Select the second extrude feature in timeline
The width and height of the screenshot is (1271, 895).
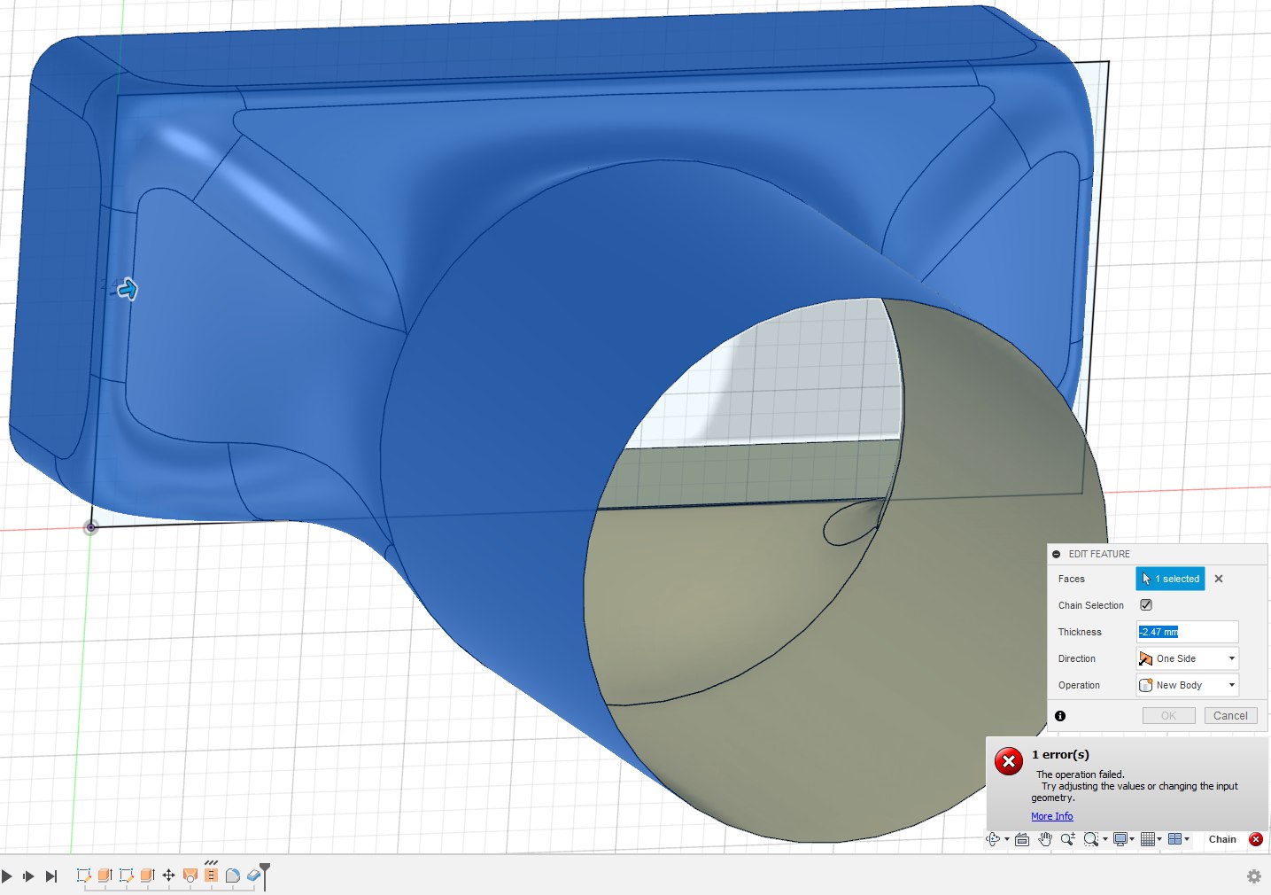click(x=147, y=876)
